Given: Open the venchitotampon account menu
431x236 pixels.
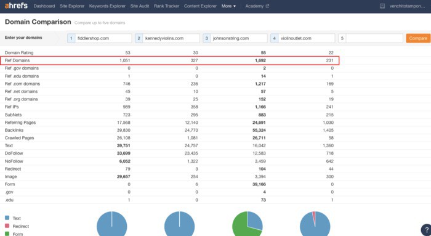Looking at the screenshot, I should [407, 6].
